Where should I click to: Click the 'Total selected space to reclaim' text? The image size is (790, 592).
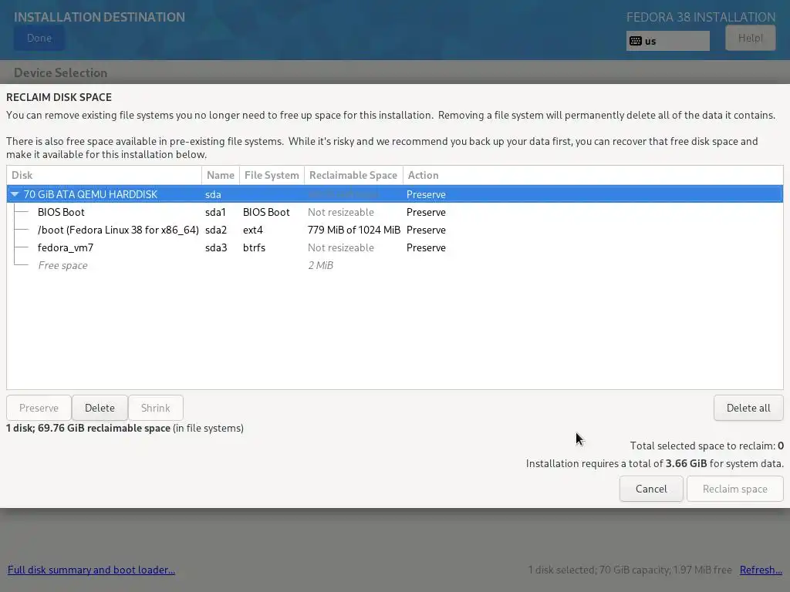[x=707, y=446]
